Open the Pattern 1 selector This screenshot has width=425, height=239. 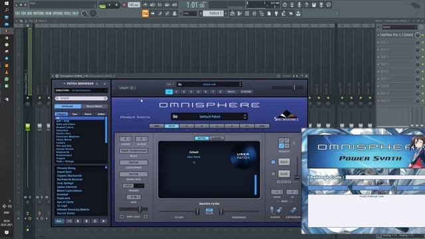[213, 13]
